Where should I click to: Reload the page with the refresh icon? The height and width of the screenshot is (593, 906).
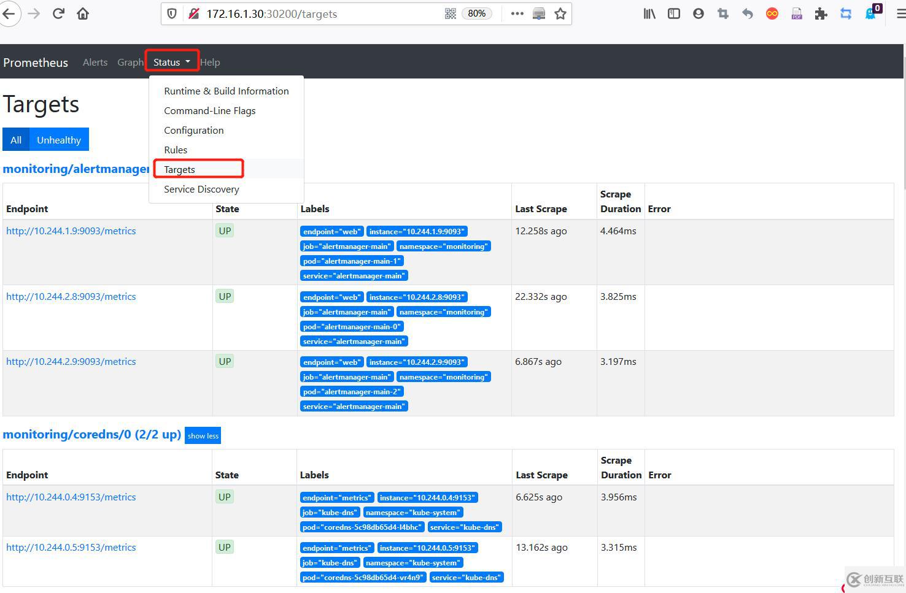58,13
